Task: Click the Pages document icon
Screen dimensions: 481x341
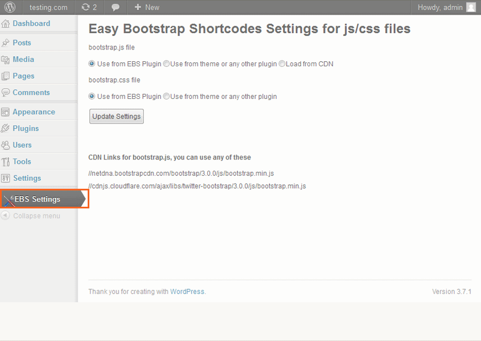Action: tap(6, 76)
